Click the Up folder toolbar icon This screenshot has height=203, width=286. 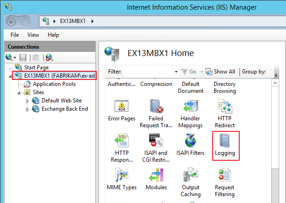click(36, 57)
